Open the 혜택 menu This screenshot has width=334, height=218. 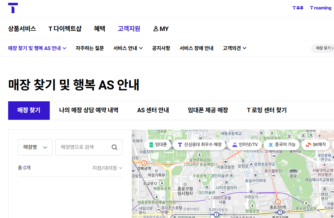[x=100, y=29]
